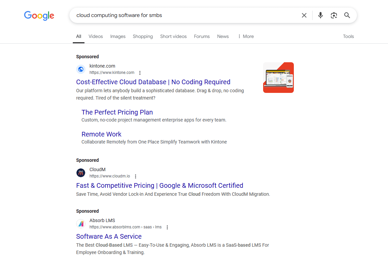Start voice search with the microphone icon
The height and width of the screenshot is (261, 388).
click(x=321, y=15)
